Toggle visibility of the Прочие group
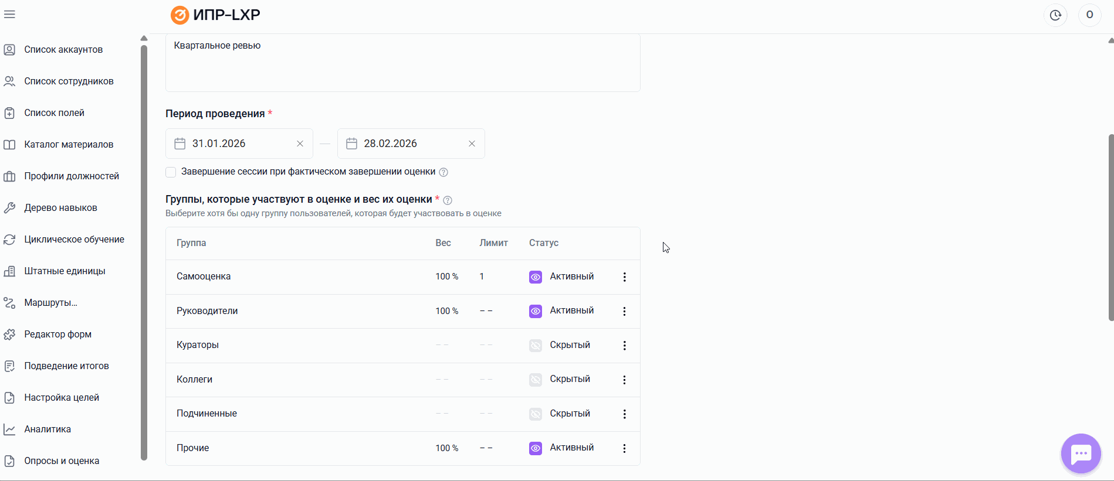 click(x=536, y=448)
